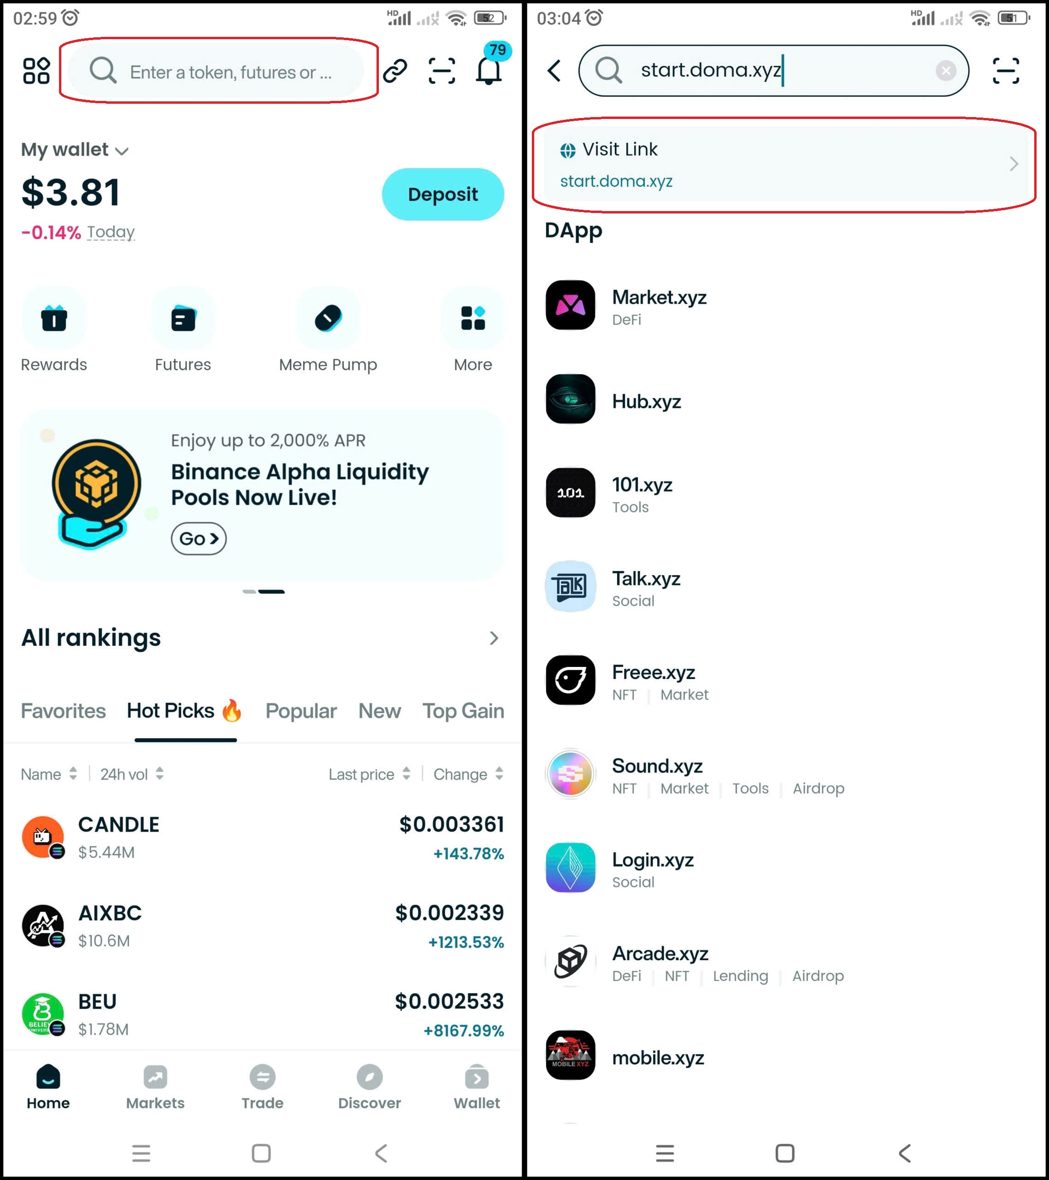Clear the start.doma.xyz search text

click(x=946, y=71)
